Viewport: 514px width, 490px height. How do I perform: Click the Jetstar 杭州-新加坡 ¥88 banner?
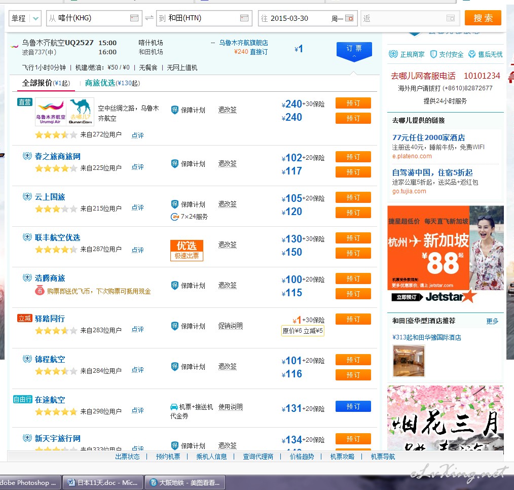click(446, 254)
